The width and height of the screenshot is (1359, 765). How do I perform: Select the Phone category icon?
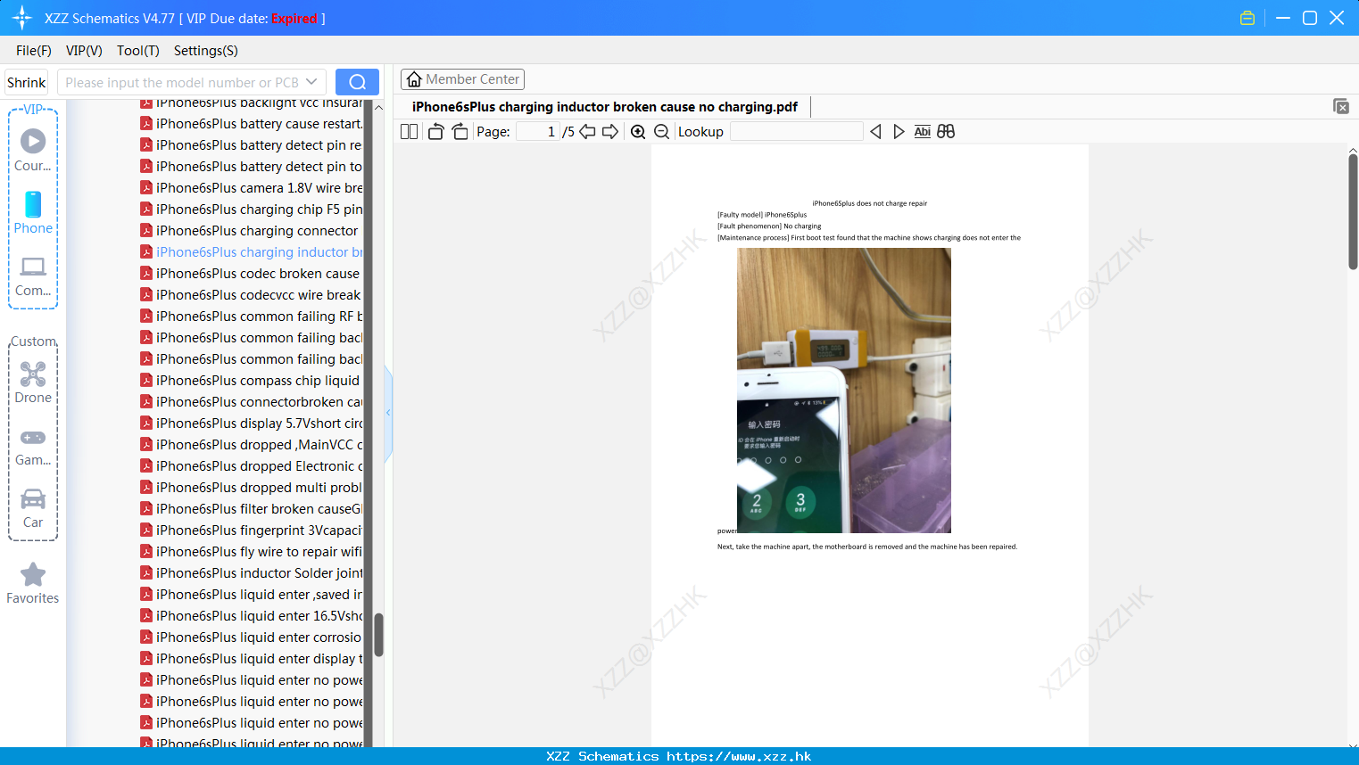pyautogui.click(x=33, y=204)
